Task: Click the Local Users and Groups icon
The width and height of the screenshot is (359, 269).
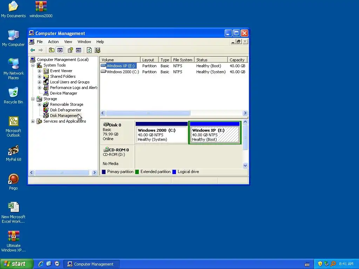Action: 46,82
